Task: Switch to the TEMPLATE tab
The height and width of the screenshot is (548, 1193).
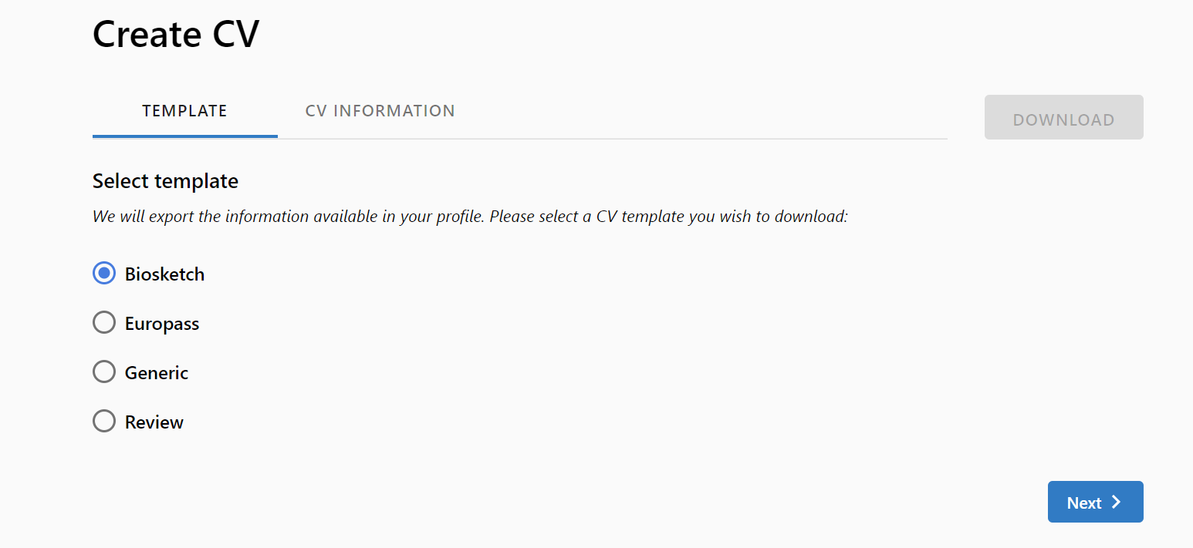Action: coord(185,111)
